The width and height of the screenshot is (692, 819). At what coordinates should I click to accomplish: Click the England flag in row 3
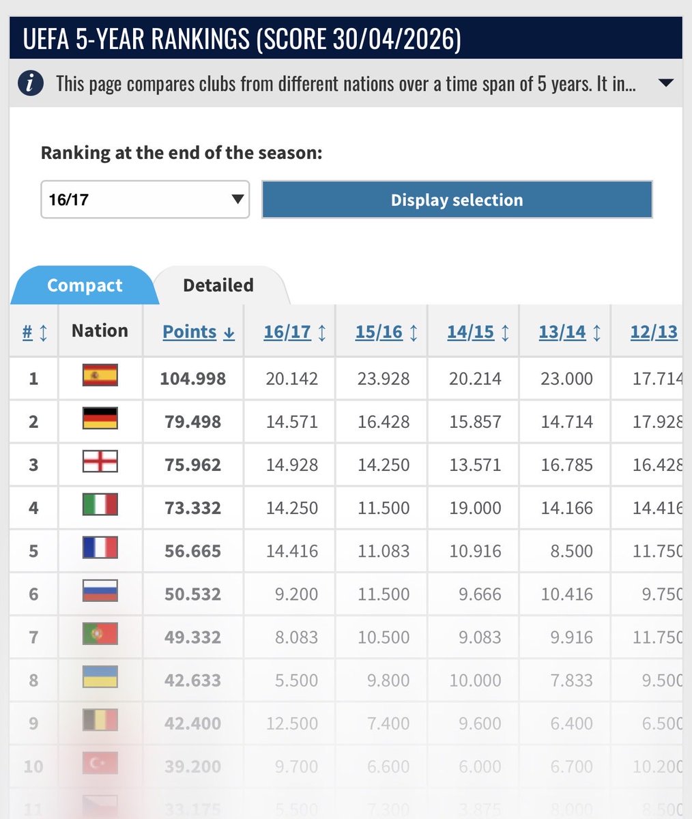[x=100, y=462]
